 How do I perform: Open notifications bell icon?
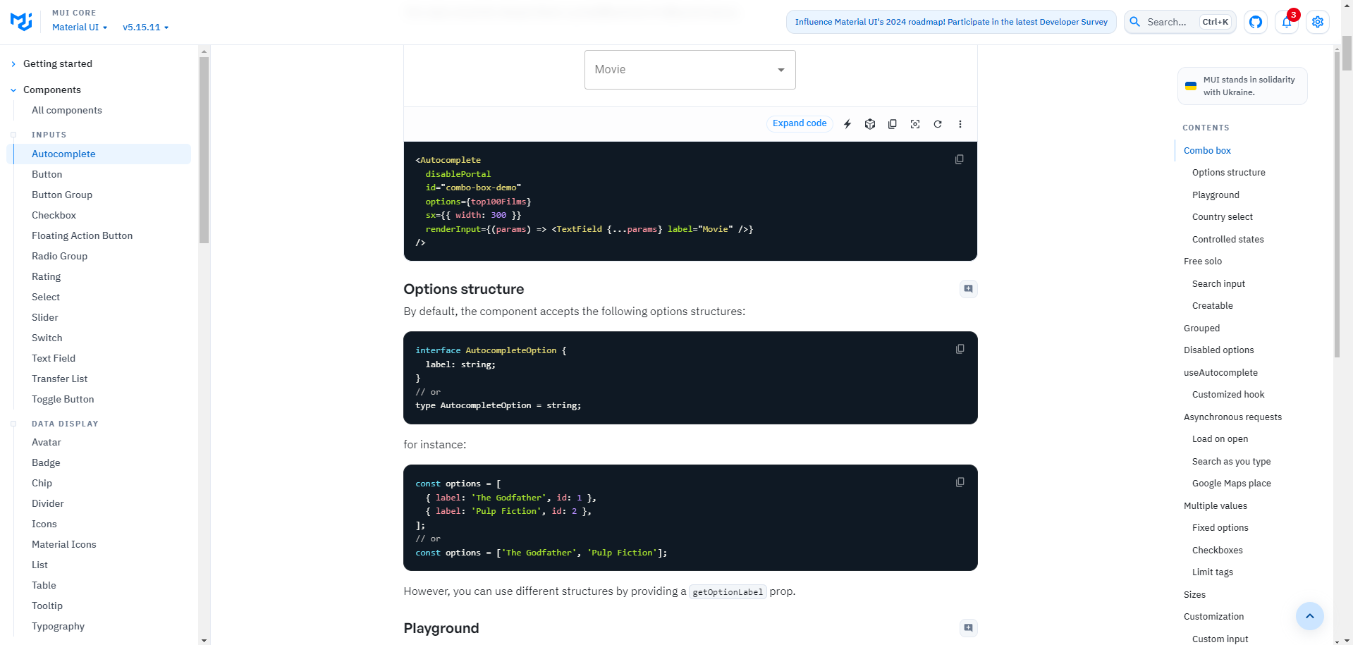[1287, 22]
